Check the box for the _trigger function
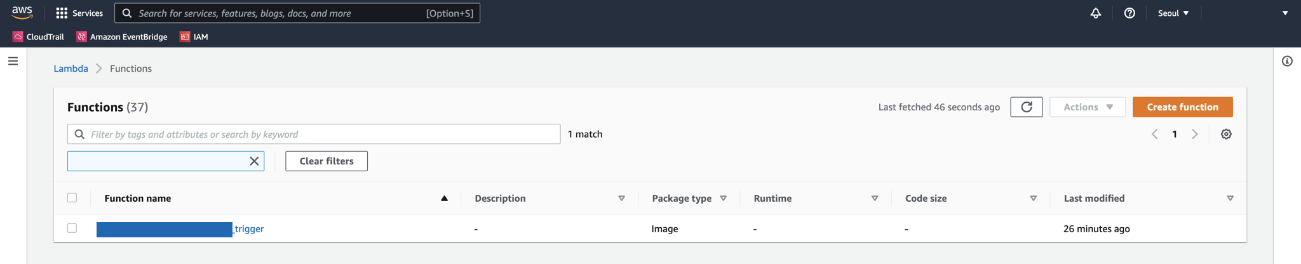Viewport: 1301px width, 264px height. pyautogui.click(x=72, y=228)
